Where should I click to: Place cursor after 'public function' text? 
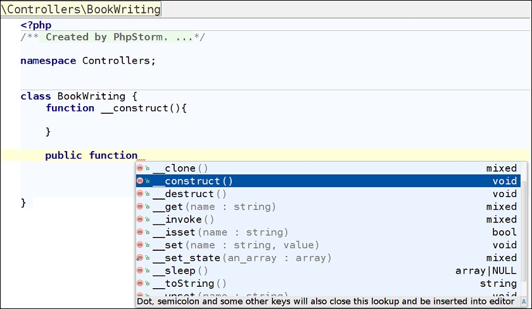138,155
